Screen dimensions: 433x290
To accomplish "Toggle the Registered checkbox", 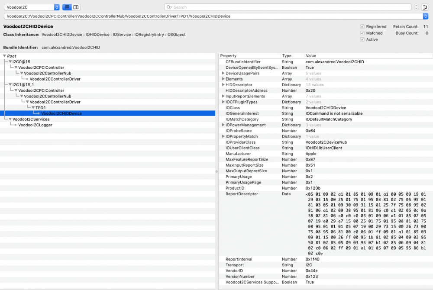I will click(x=362, y=27).
